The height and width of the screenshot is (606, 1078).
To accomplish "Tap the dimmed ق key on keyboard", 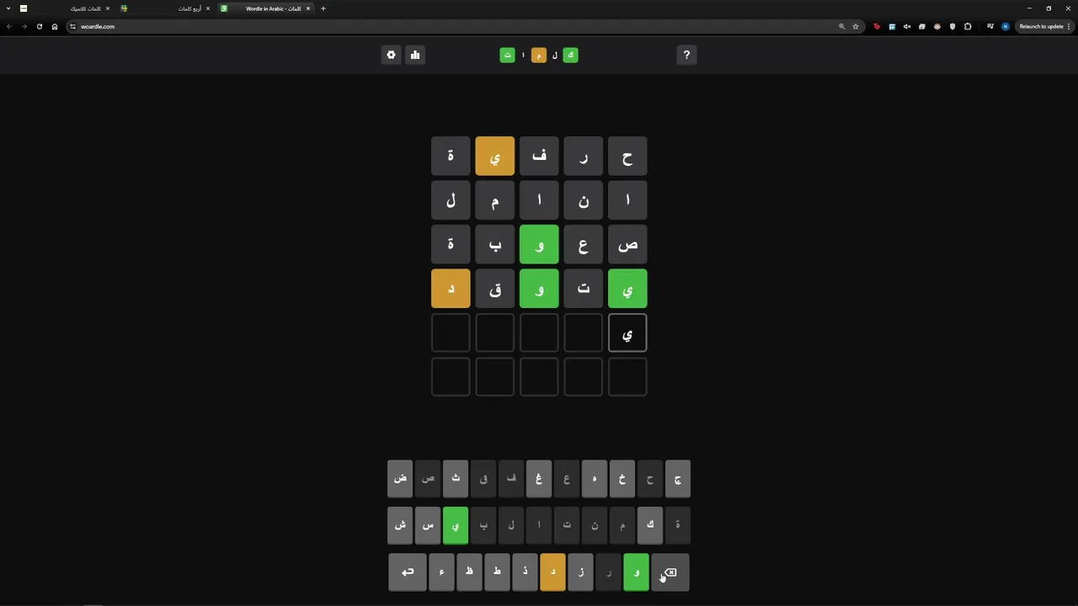I will 483,478.
